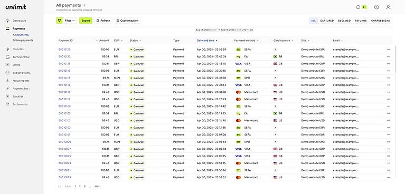405x194 pixels.
Task: Click the Export button
Action: coord(86,21)
